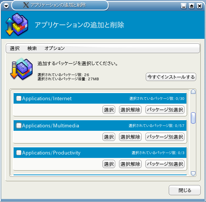The image size is (206, 202).
Task: Click 今すぐインストールする button
Action: [x=171, y=77]
